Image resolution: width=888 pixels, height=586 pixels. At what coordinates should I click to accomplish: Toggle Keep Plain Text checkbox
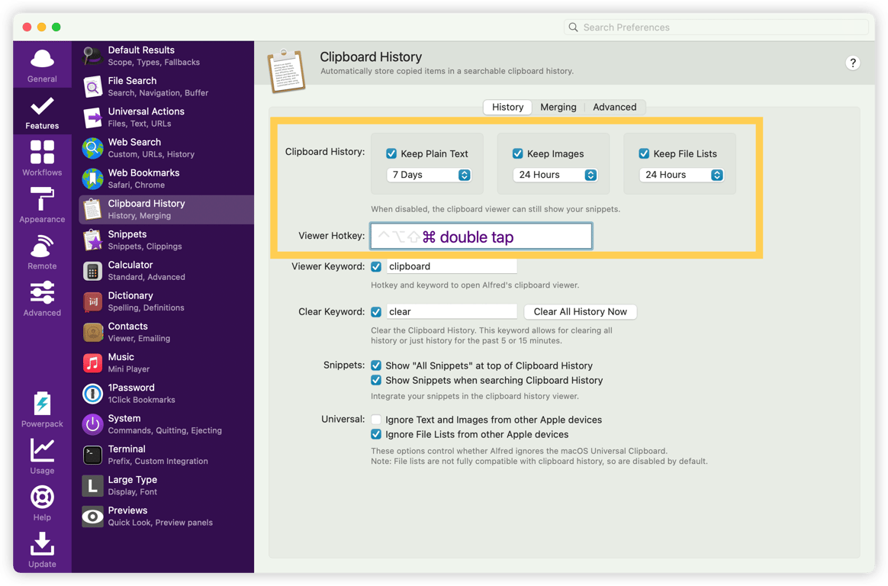point(391,153)
